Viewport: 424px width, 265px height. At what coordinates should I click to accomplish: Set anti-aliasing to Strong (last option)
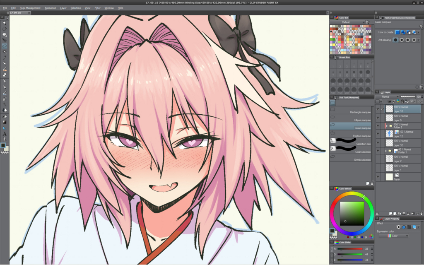(x=414, y=40)
